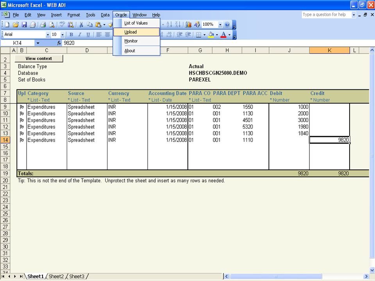Open the Name Box K14 dropdown
This screenshot has height=281, width=375.
38,43
